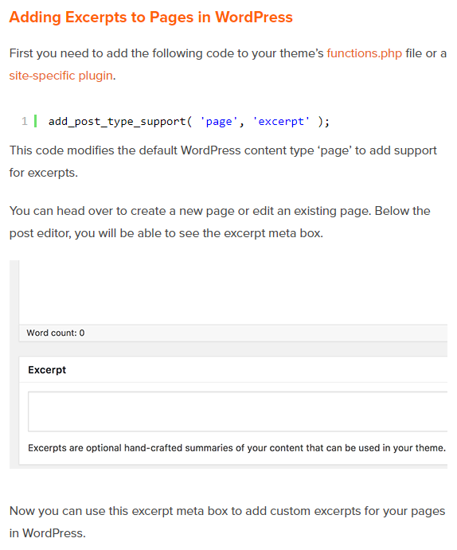Click the word WordPress in the heading
The width and height of the screenshot is (457, 550).
pyautogui.click(x=254, y=18)
